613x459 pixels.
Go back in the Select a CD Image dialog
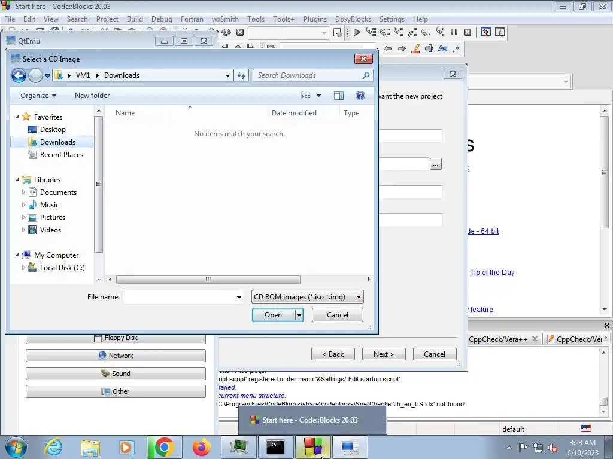tap(19, 75)
